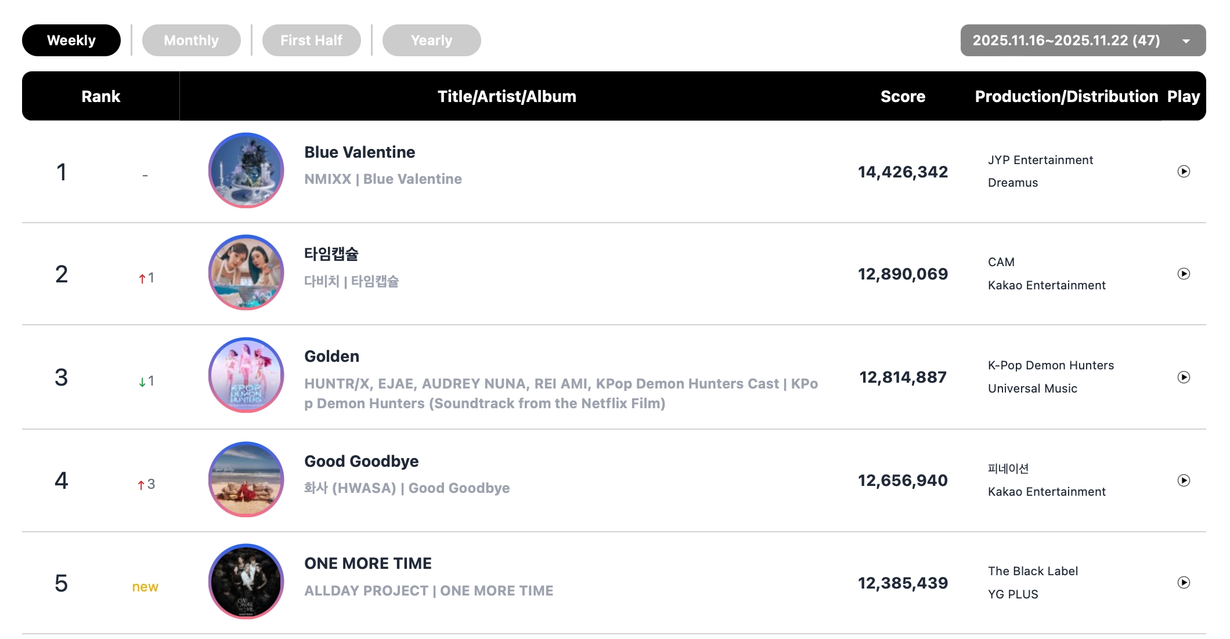Open the Good Goodbye beach cover thumbnail
The width and height of the screenshot is (1230, 639).
tap(246, 480)
